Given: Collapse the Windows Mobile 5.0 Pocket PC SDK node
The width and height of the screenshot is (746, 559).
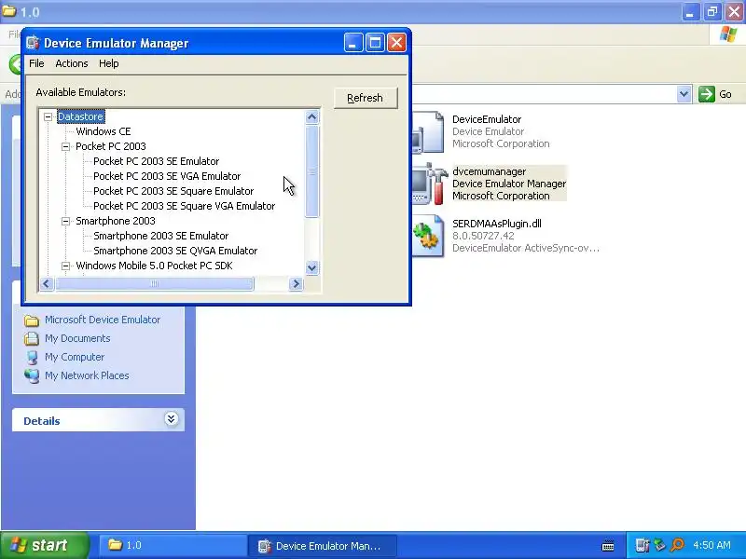Looking at the screenshot, I should (x=65, y=266).
